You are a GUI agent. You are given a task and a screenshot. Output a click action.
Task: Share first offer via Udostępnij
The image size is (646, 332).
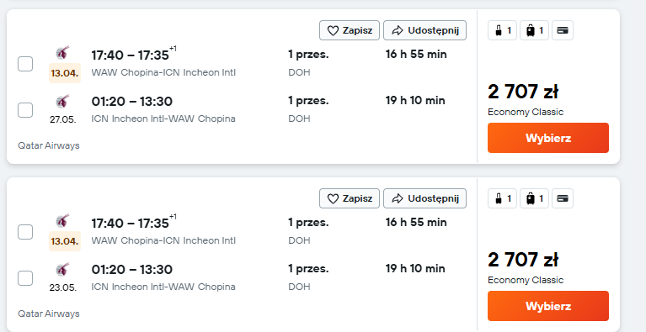pos(424,30)
